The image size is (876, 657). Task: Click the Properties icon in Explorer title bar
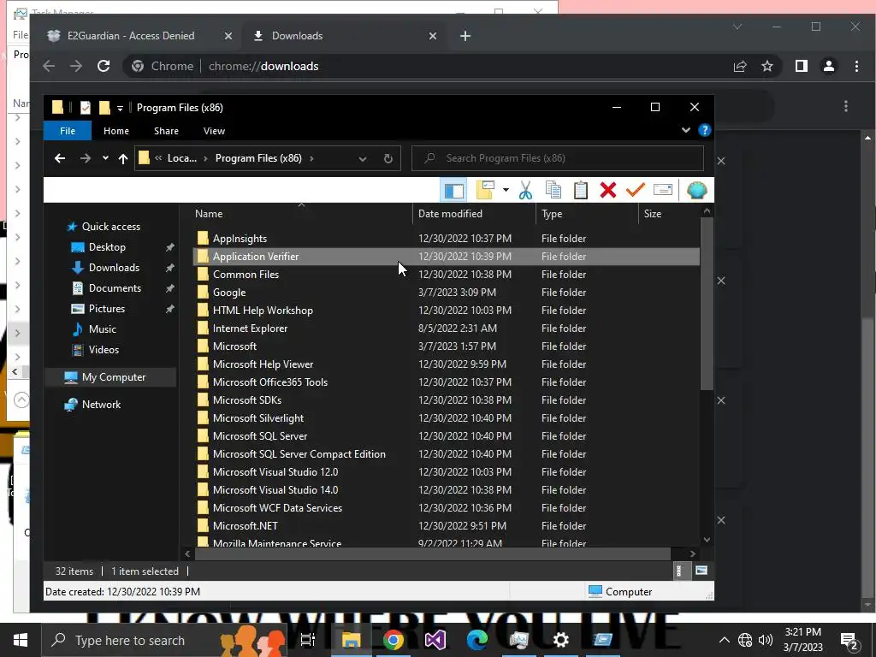tap(85, 107)
